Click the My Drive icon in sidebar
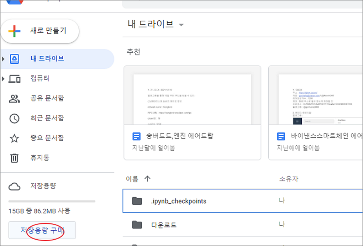 [15, 59]
